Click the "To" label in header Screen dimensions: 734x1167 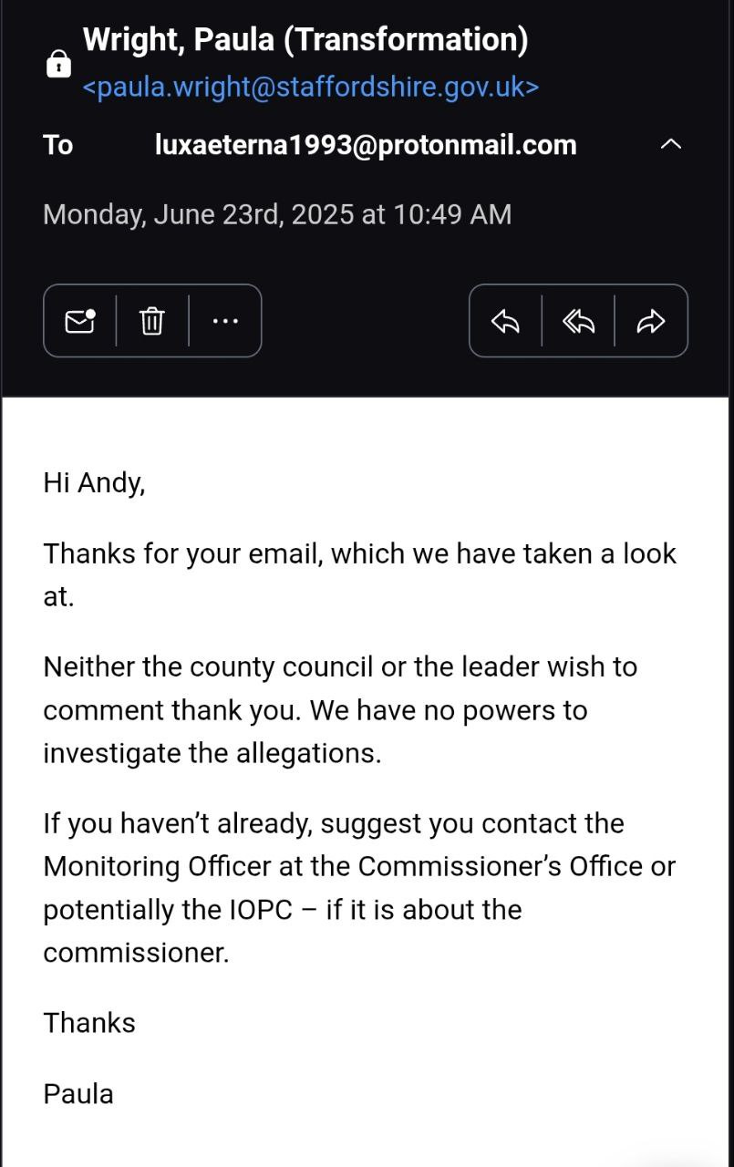[x=57, y=145]
